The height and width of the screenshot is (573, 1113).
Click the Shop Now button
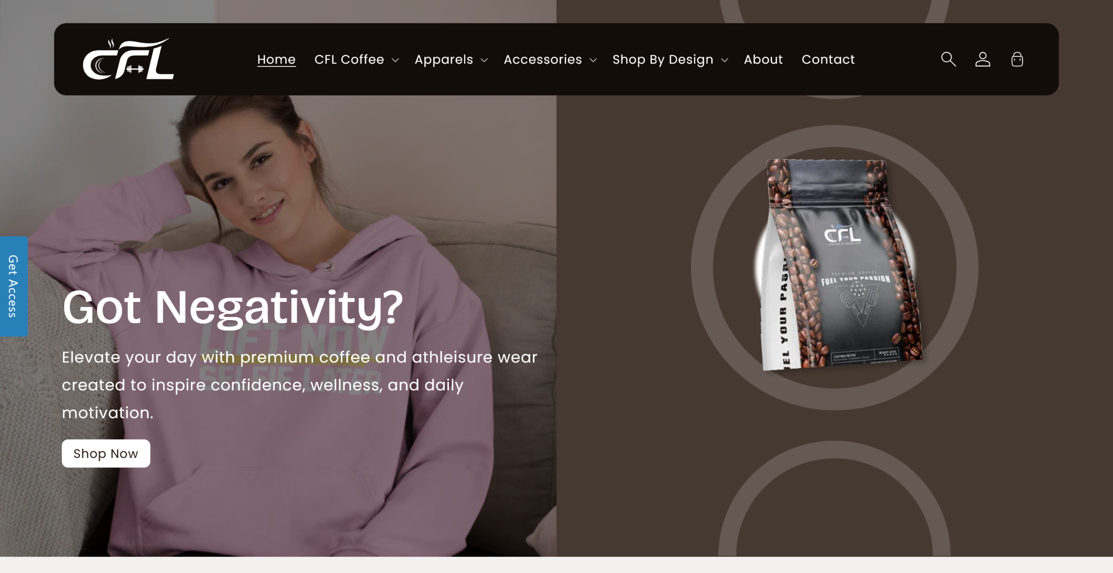pos(106,454)
